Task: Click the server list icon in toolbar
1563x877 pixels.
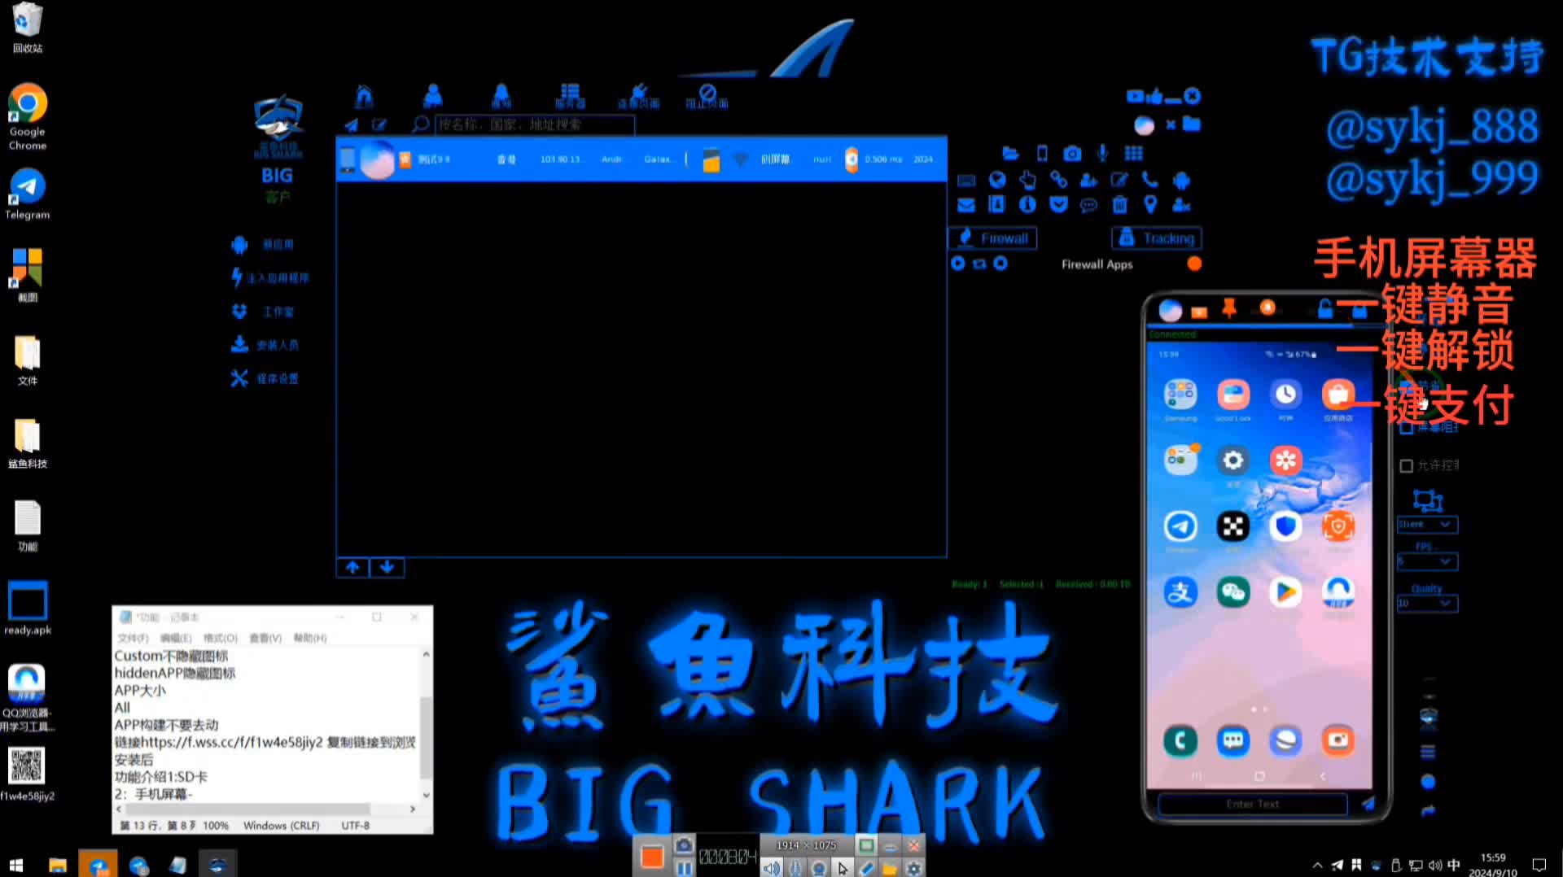Action: (570, 95)
